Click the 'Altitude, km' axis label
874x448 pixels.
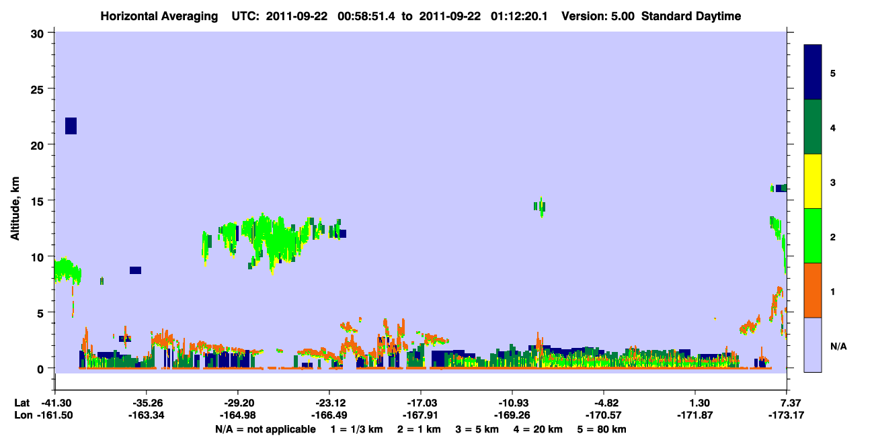point(15,208)
